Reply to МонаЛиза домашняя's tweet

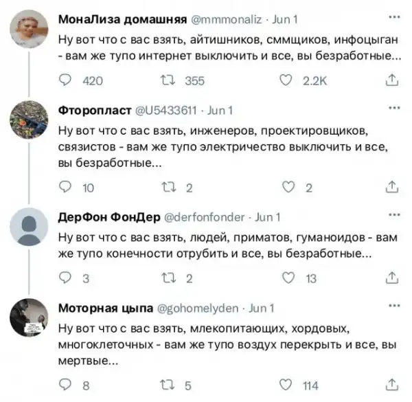point(65,81)
